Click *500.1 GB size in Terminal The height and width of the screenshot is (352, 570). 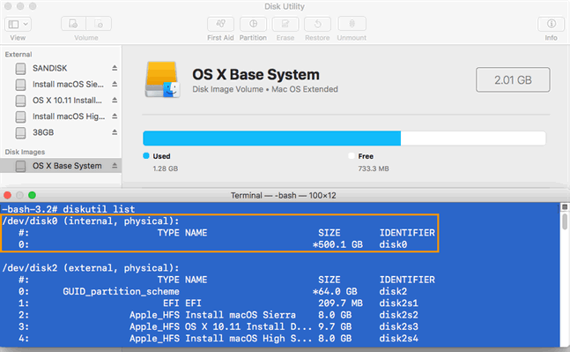(337, 244)
